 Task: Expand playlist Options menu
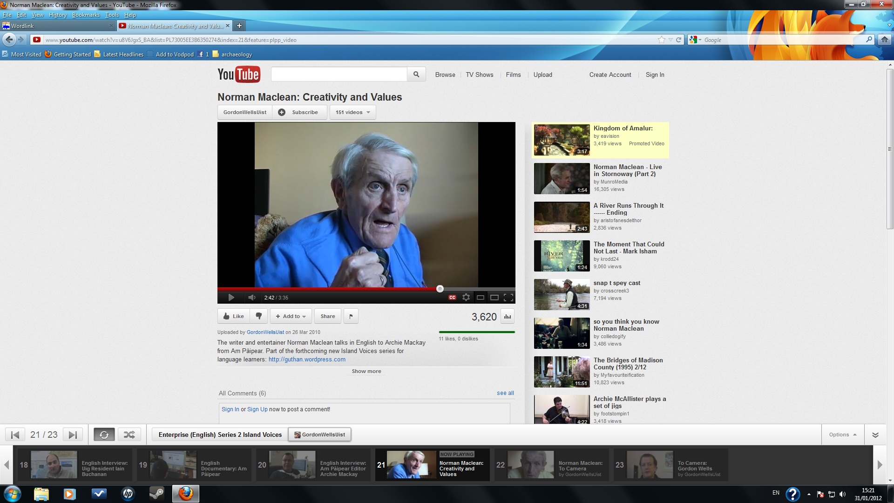pyautogui.click(x=842, y=435)
